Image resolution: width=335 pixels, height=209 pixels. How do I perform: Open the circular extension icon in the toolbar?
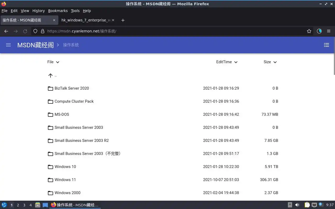[x=319, y=31]
